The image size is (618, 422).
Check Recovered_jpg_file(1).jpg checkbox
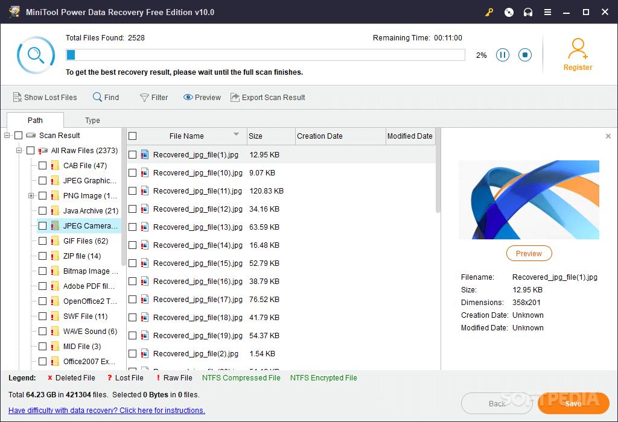click(132, 155)
